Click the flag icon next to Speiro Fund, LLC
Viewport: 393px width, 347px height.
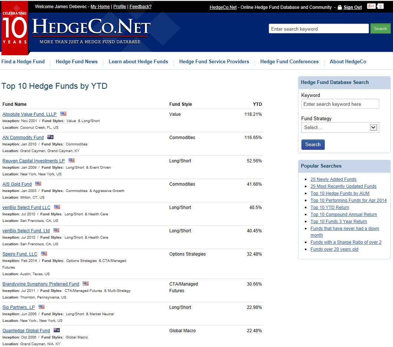coord(44,253)
